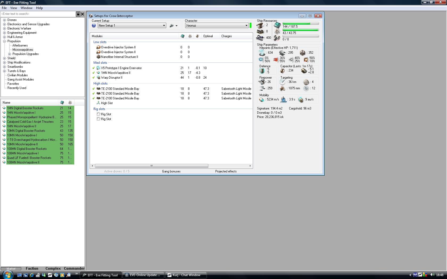
Task: Click the powergrid usage bar 43 / 43.75
Action: click(301, 30)
